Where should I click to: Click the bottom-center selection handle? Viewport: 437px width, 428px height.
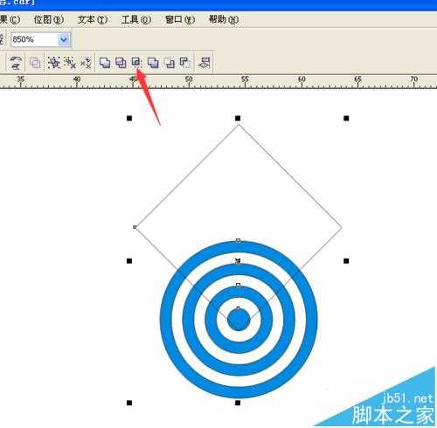click(x=238, y=403)
